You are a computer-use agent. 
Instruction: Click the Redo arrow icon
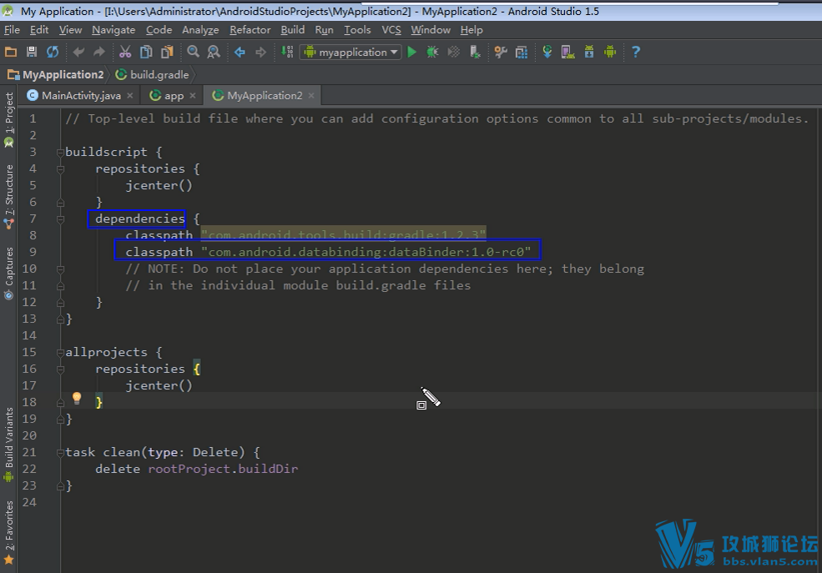[x=98, y=52]
